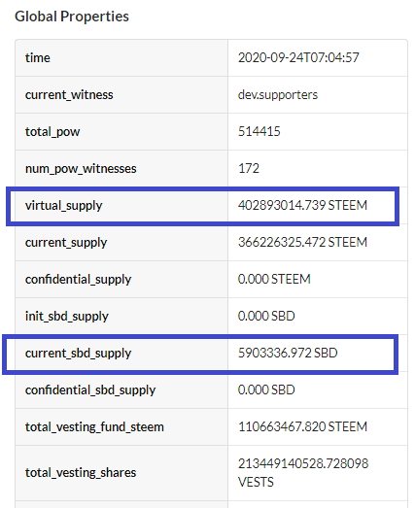Select the 366226325.472 STEEM value
The height and width of the screenshot is (508, 415).
tap(302, 242)
